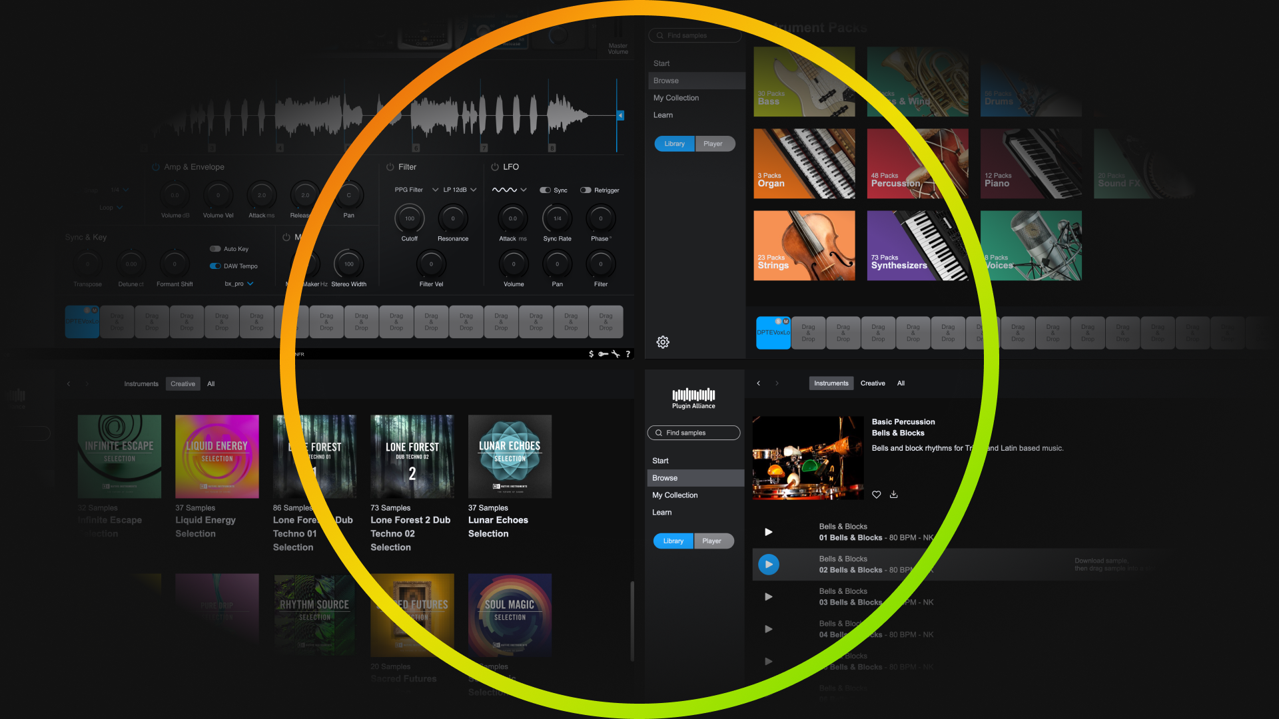Switch to the Creative tab

point(873,383)
